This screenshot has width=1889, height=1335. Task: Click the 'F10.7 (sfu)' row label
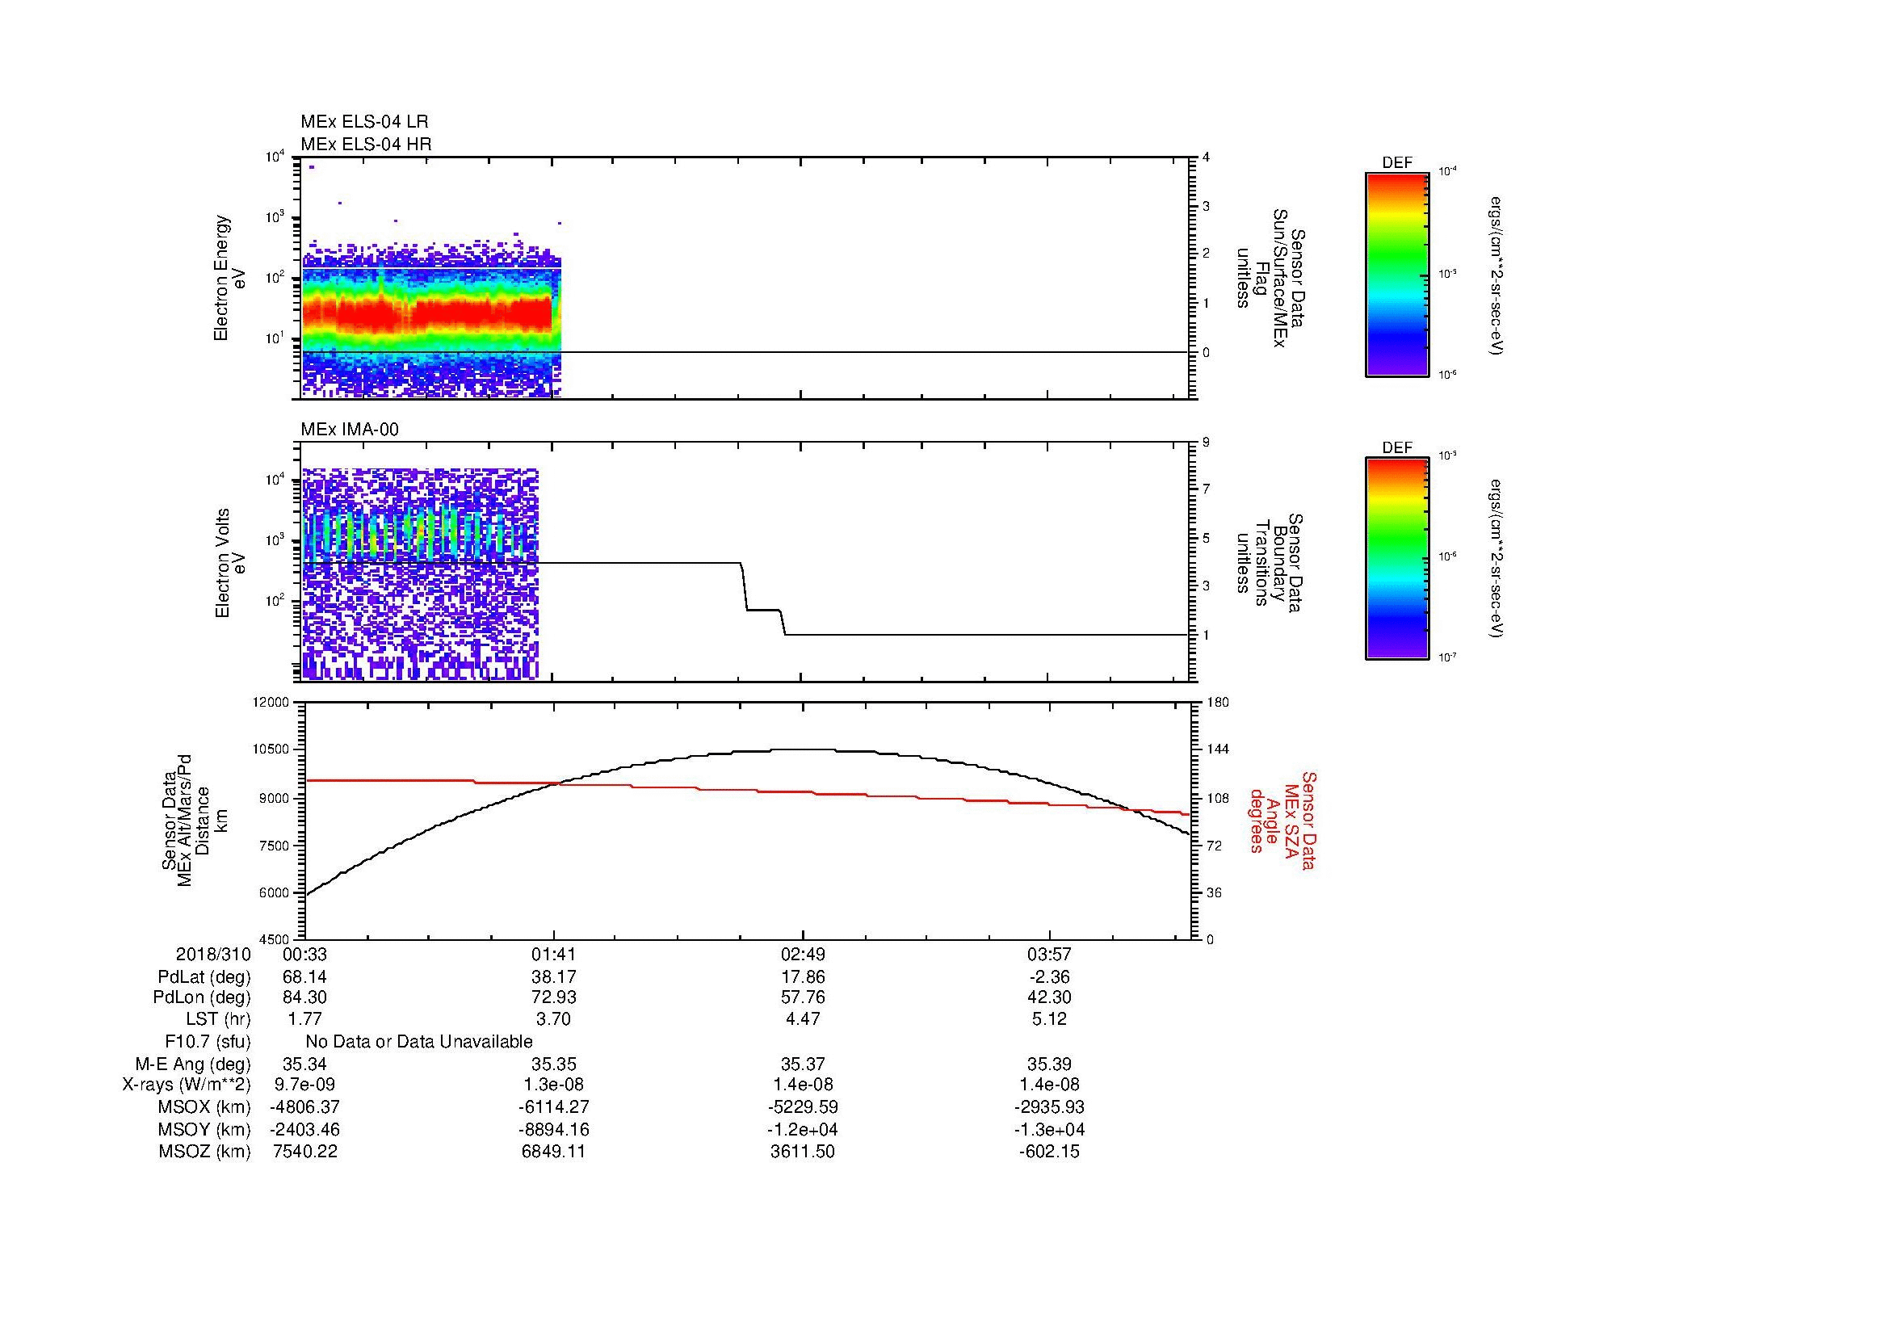(x=208, y=1042)
